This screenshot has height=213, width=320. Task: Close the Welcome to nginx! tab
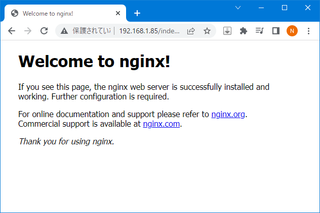coord(118,13)
